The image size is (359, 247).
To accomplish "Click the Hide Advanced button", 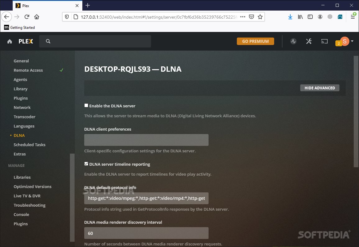I will [x=320, y=88].
